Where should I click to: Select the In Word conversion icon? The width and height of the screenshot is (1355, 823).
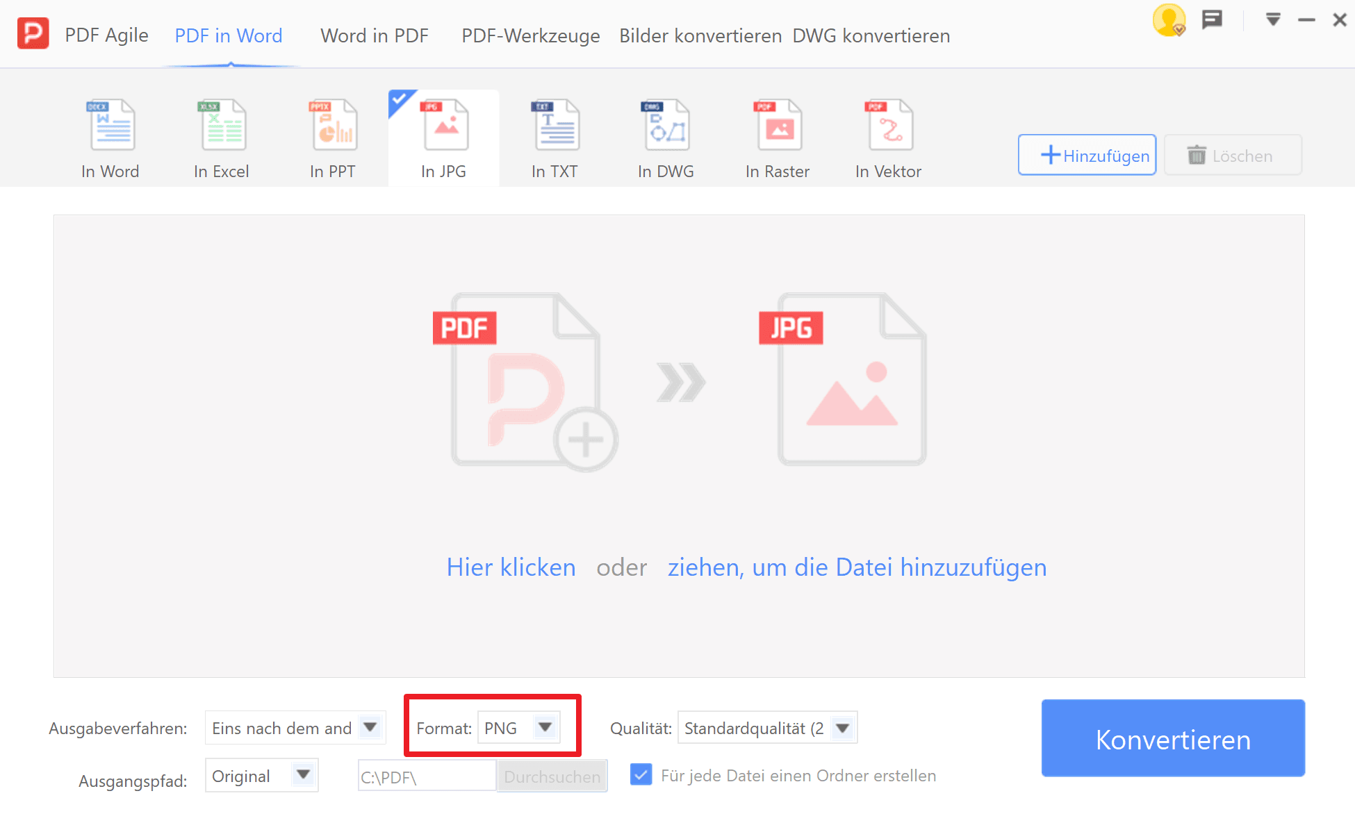tap(110, 135)
